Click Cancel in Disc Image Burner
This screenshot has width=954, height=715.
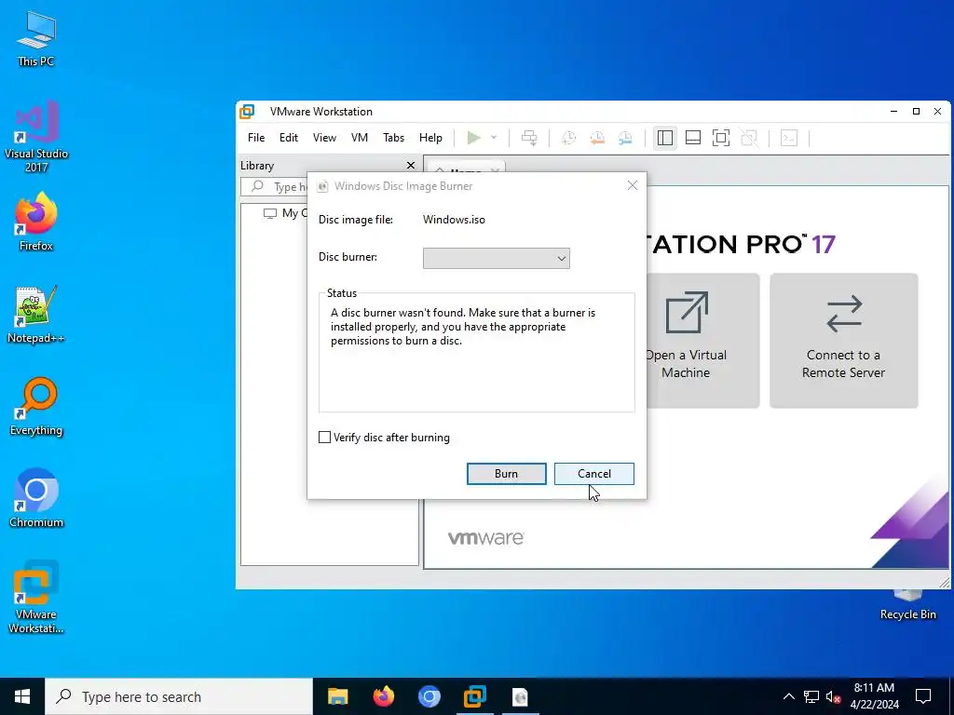(593, 474)
